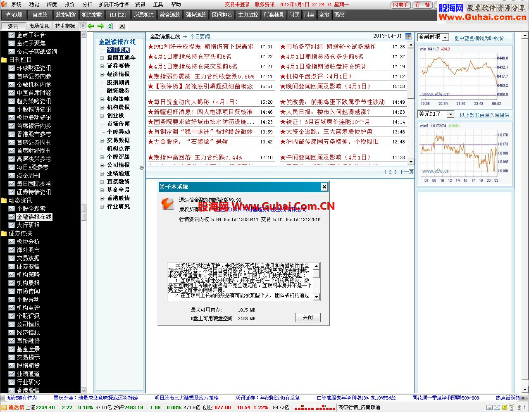The height and width of the screenshot is (412, 529).
Task: Click the yellow round icon in the status bar
Action: pos(504,407)
